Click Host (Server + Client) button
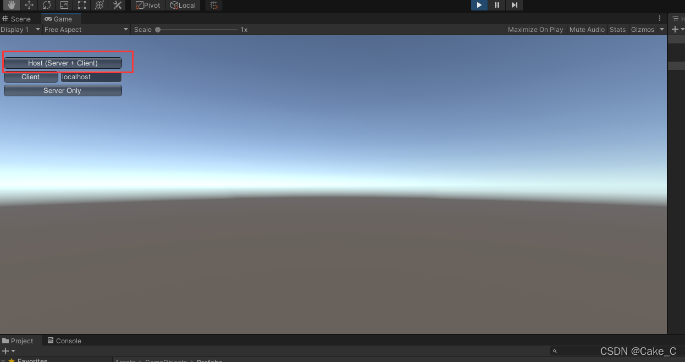This screenshot has width=685, height=362. click(63, 63)
